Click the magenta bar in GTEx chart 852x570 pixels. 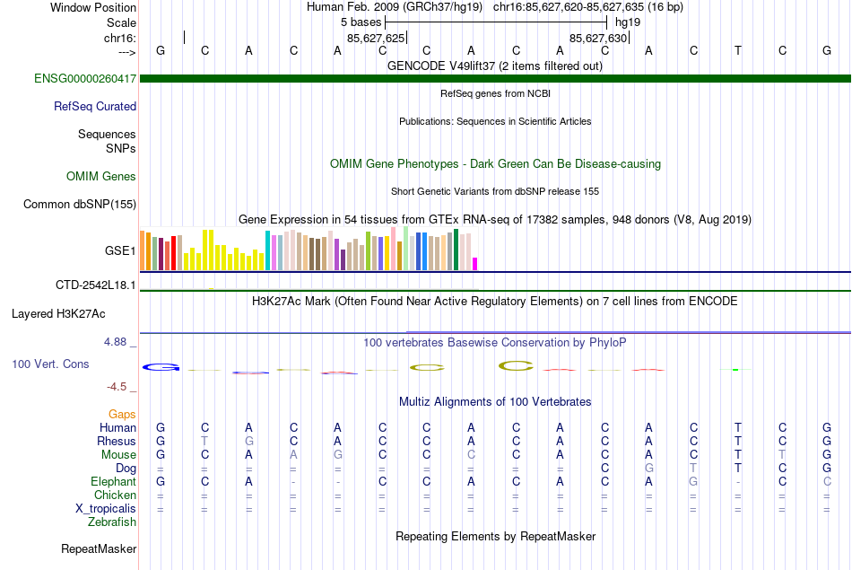tap(475, 264)
